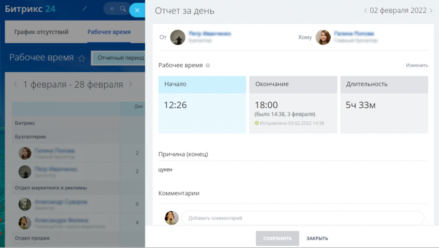Click the help icon beside Рабочее время heading
This screenshot has height=248, width=439.
[207, 66]
